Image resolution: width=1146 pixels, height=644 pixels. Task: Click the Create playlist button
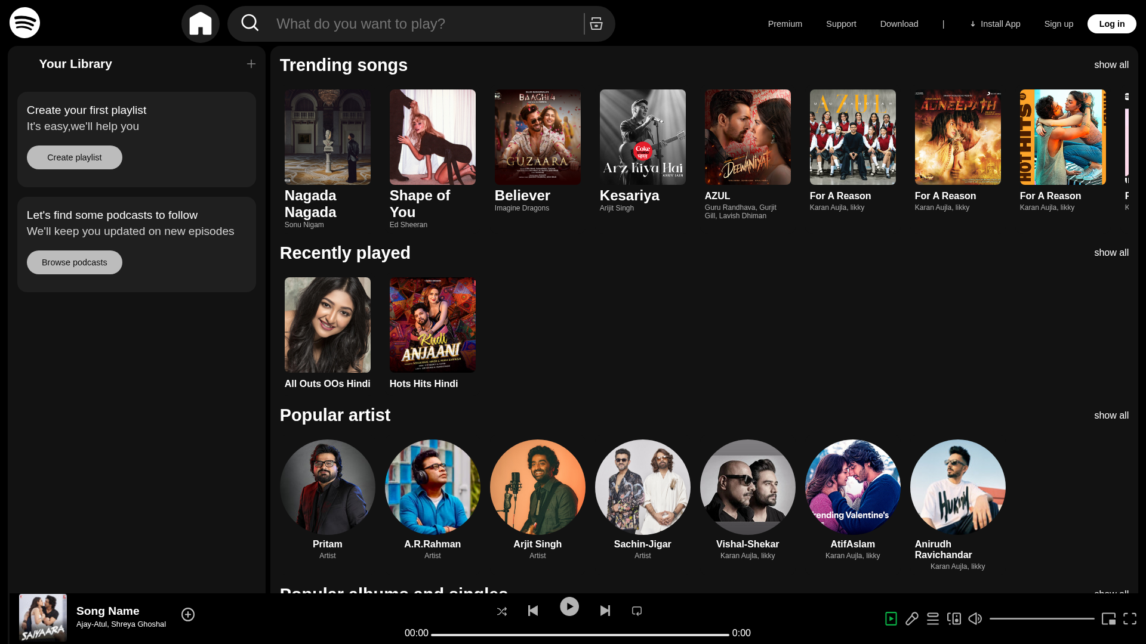pos(75,157)
